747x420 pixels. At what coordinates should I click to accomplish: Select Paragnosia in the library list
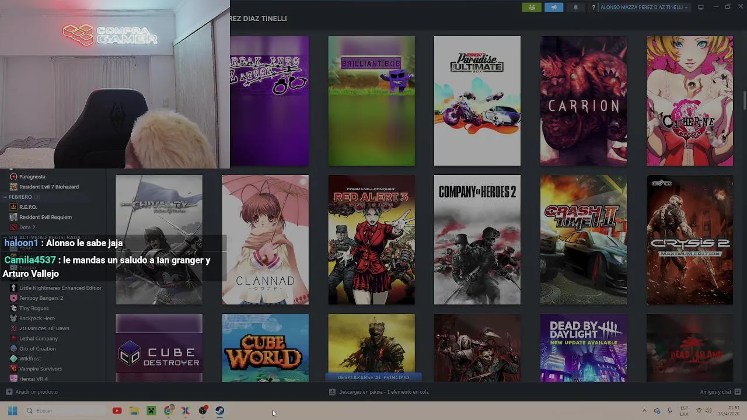click(32, 177)
